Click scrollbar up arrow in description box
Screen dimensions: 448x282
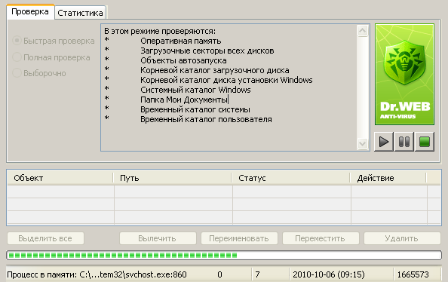coord(363,31)
